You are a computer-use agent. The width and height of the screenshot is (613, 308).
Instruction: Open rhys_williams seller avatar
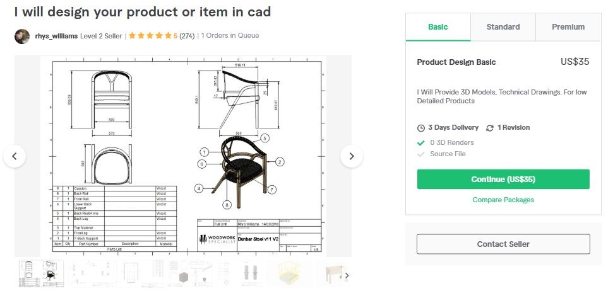click(x=22, y=37)
